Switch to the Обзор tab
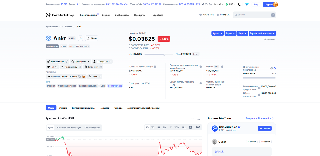 (x=51, y=108)
